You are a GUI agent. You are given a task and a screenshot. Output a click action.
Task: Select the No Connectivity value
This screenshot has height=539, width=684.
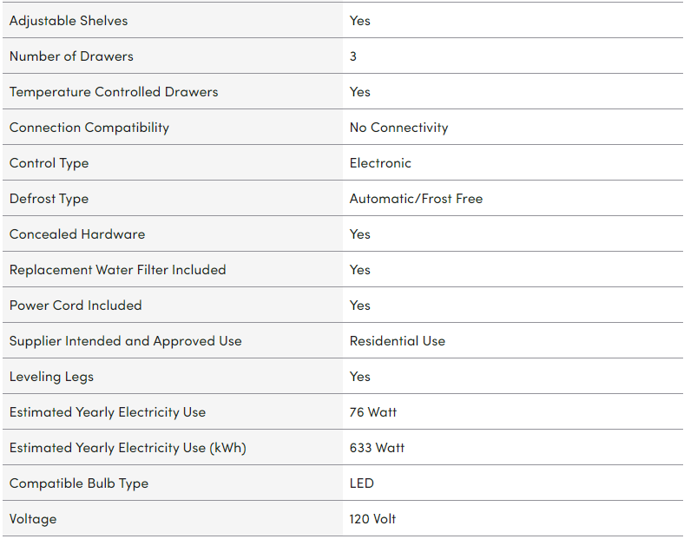click(398, 127)
